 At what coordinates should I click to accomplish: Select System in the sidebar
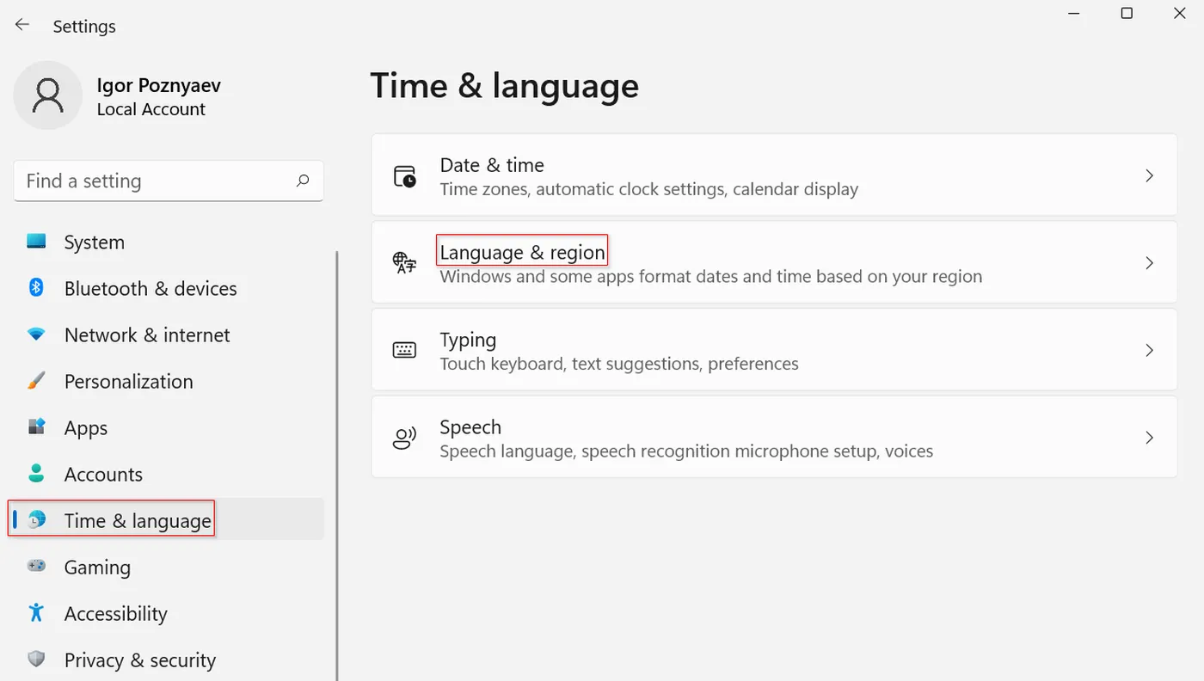coord(94,242)
